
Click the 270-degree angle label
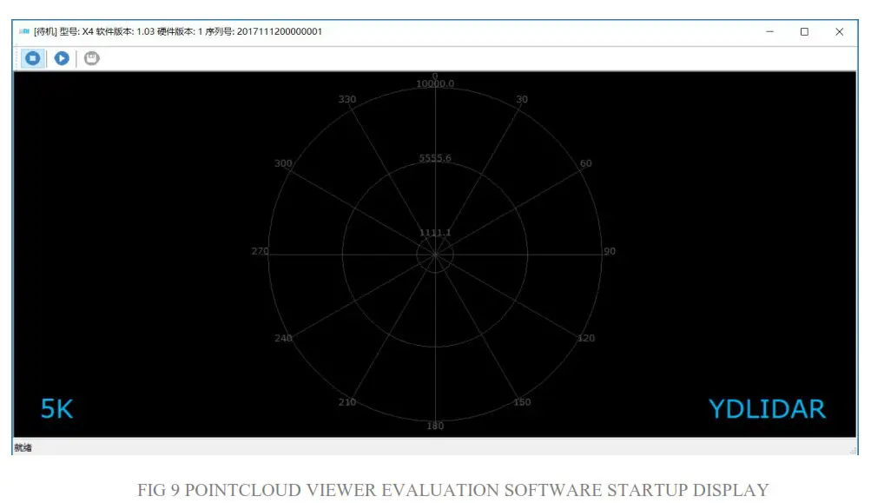click(260, 251)
